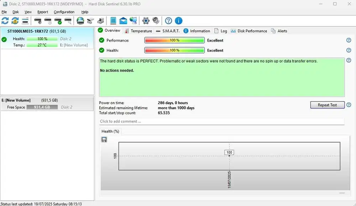Open the send report by email icon
This screenshot has height=206, width=356.
coord(123,21)
